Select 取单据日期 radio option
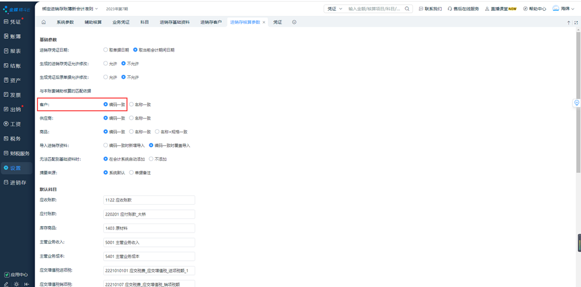The image size is (581, 287). point(116,49)
